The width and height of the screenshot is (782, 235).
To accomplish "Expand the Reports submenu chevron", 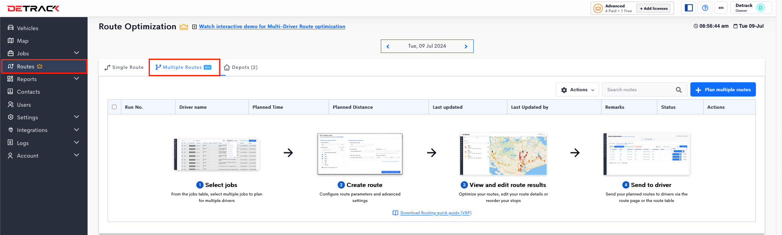I will (77, 79).
